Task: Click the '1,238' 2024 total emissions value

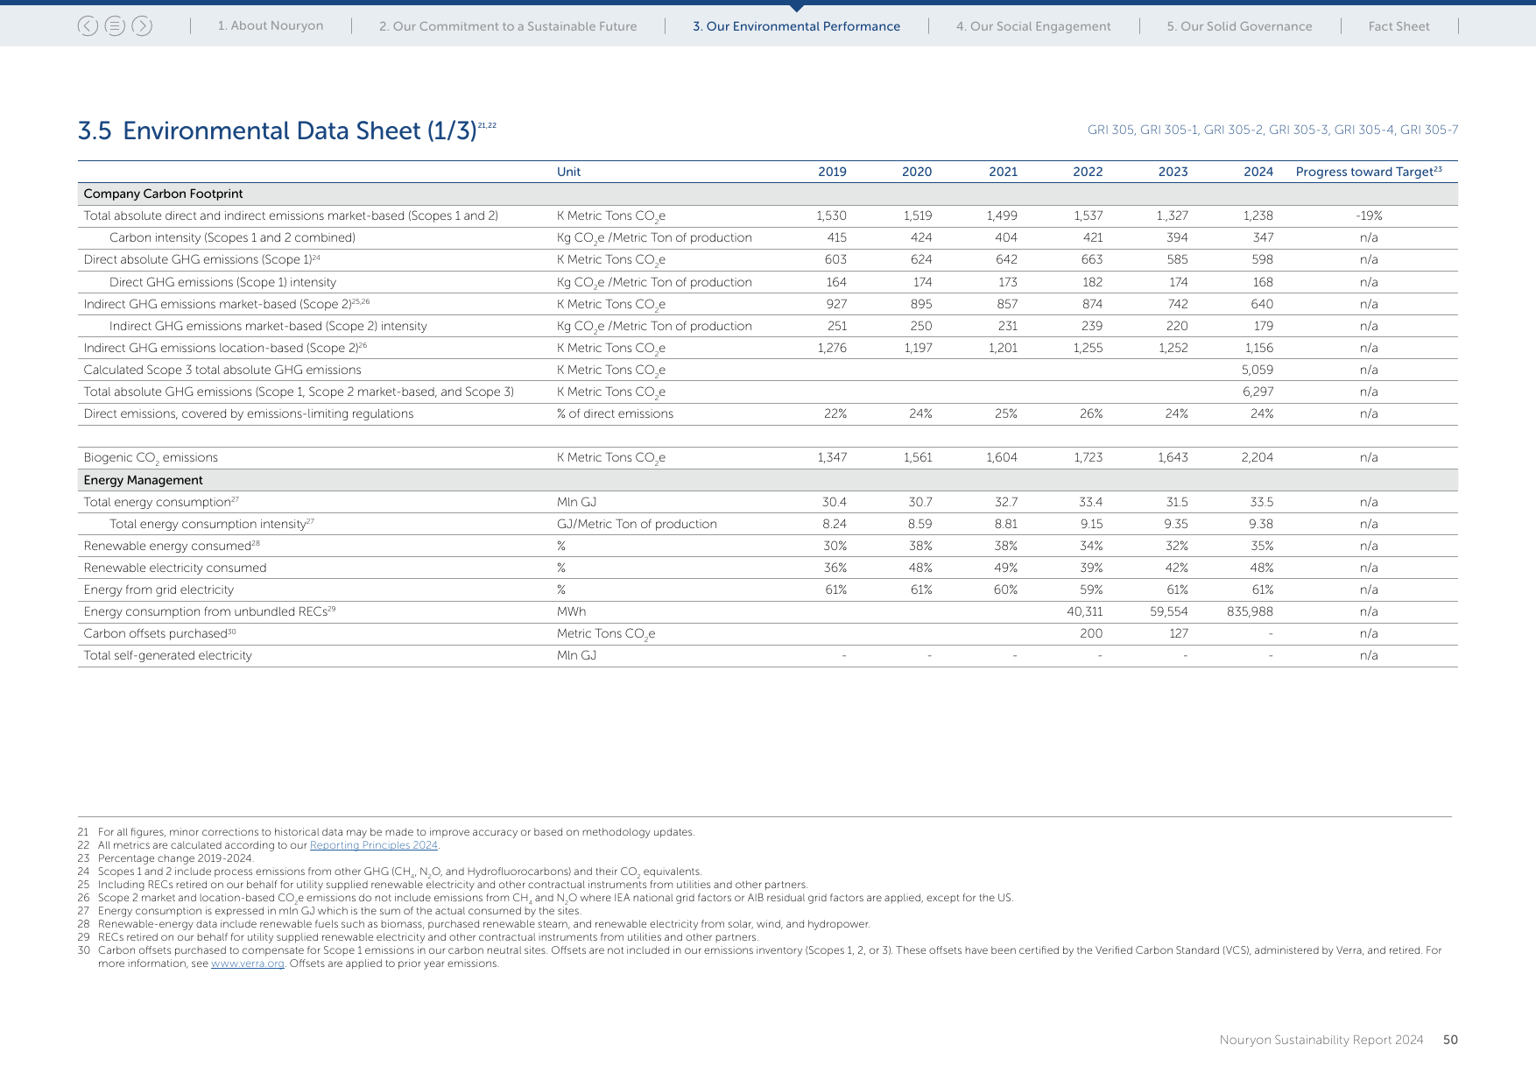Action: [1258, 215]
